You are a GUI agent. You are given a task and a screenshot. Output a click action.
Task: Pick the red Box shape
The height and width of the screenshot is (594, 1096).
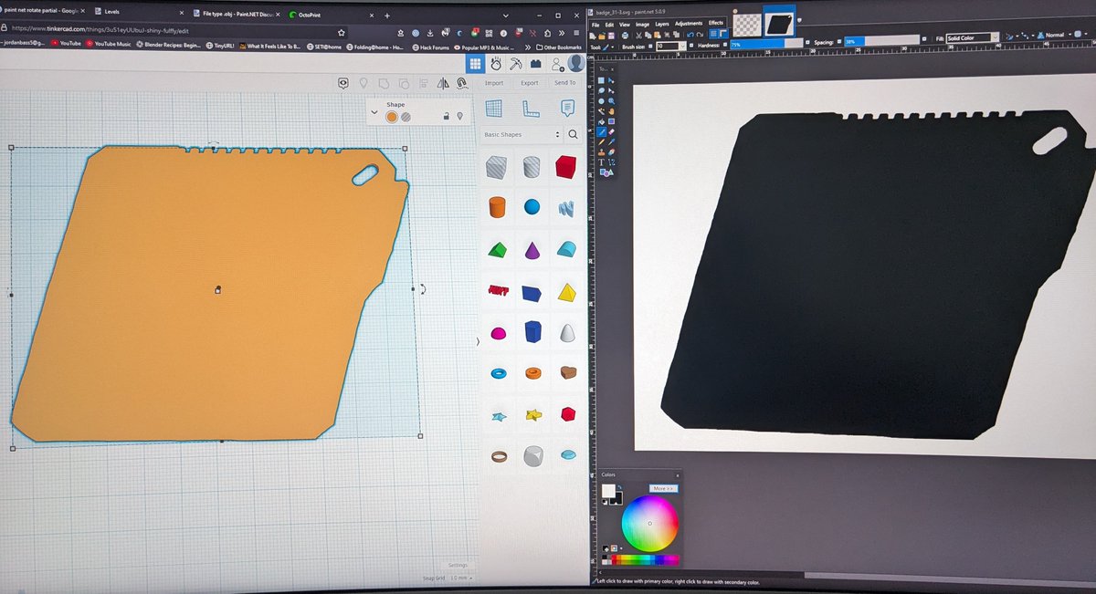tap(566, 166)
